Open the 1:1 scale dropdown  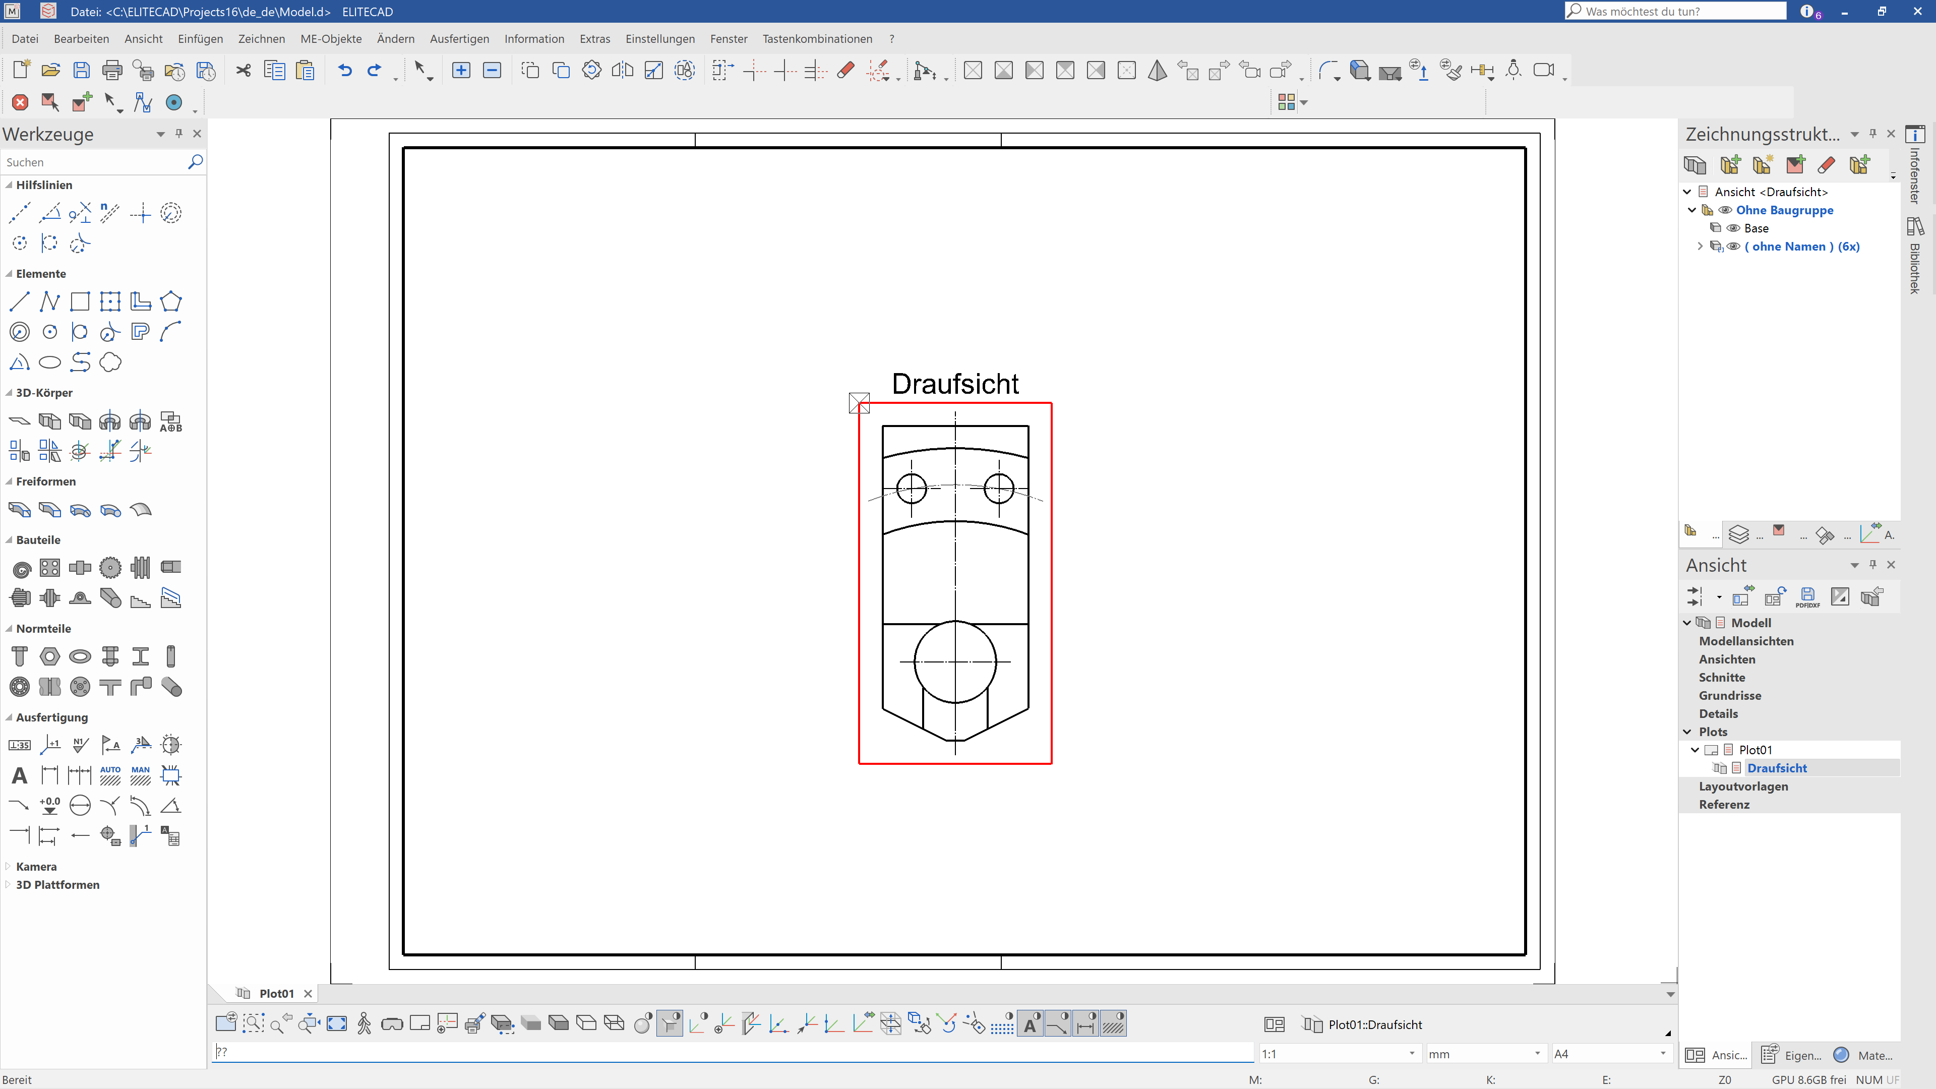(1412, 1054)
